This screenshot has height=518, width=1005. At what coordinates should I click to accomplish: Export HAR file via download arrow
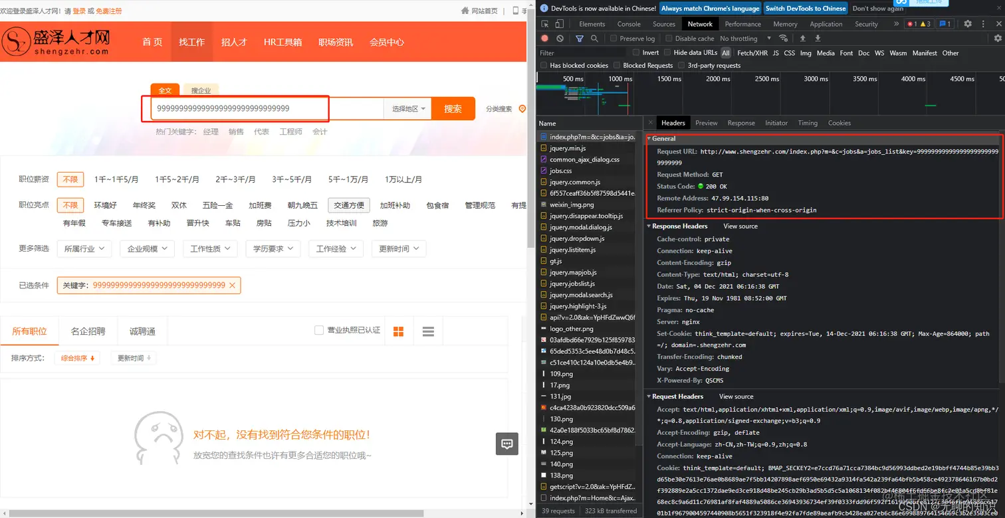[818, 38]
